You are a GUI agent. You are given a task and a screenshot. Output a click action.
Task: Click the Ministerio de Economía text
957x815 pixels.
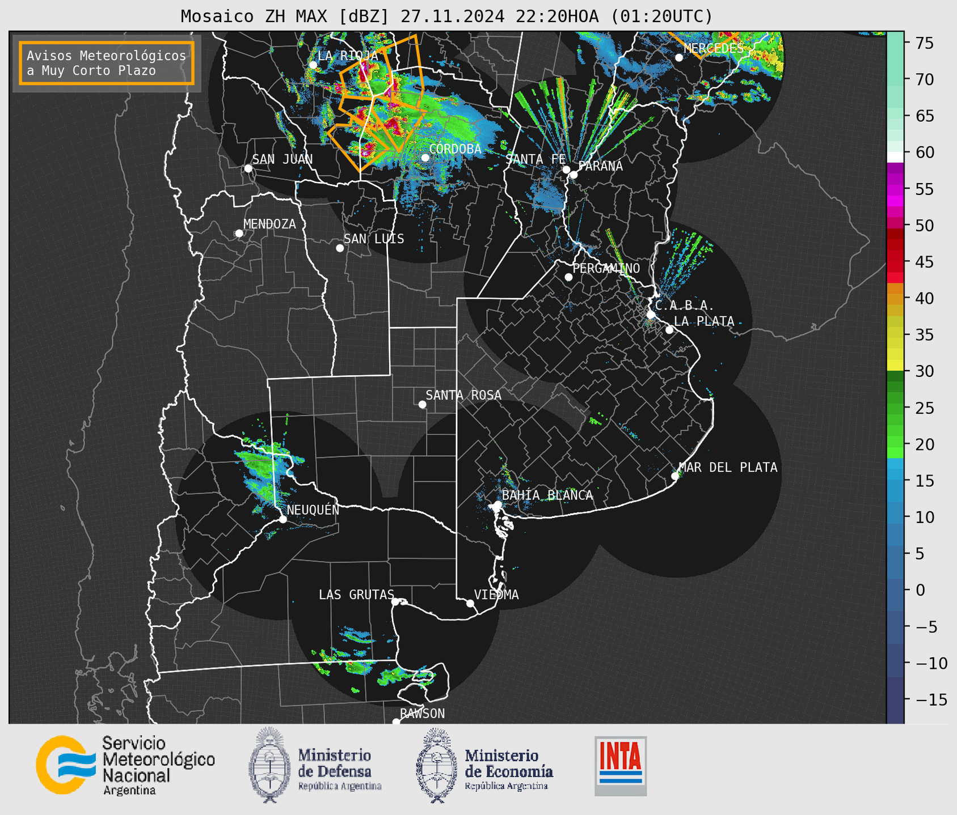[x=509, y=769]
